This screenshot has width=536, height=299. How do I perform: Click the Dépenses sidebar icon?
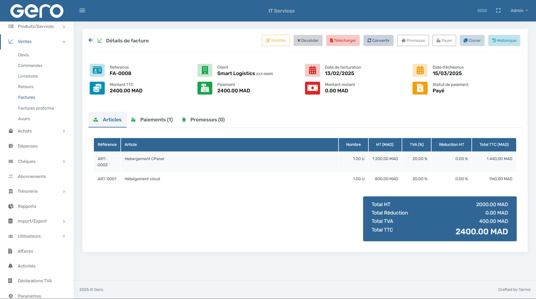(11, 146)
